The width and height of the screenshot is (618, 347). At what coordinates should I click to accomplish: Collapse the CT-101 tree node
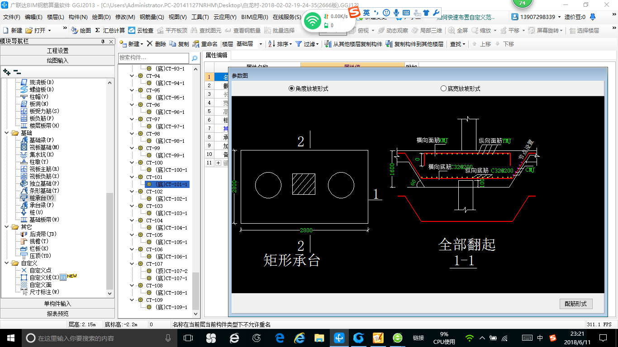click(x=132, y=177)
